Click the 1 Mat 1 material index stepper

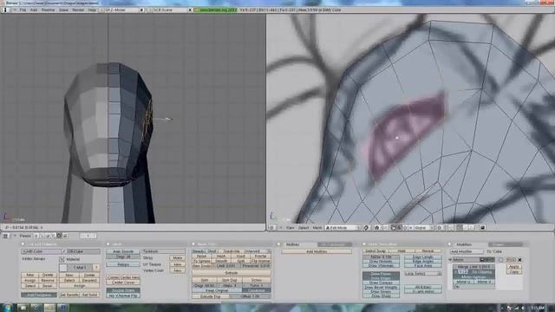click(x=80, y=268)
